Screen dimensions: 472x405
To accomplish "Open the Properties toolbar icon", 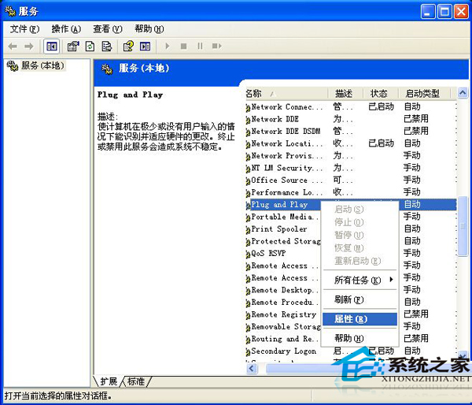I will coord(73,46).
